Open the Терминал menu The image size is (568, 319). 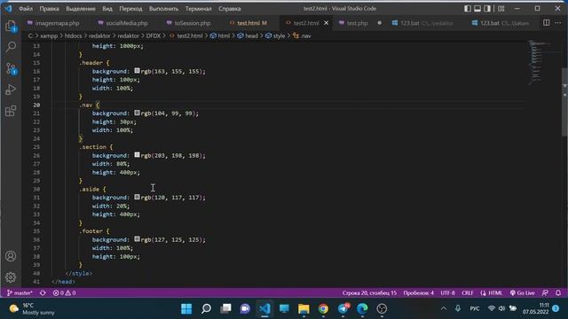point(199,8)
